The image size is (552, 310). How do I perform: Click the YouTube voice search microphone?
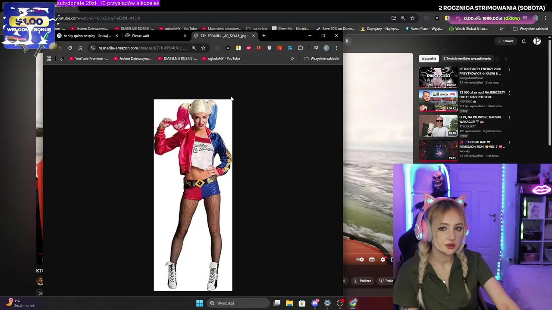347,41
